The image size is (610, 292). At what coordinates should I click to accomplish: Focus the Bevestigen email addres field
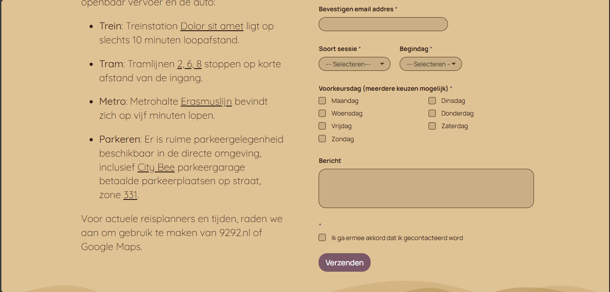[x=383, y=24]
